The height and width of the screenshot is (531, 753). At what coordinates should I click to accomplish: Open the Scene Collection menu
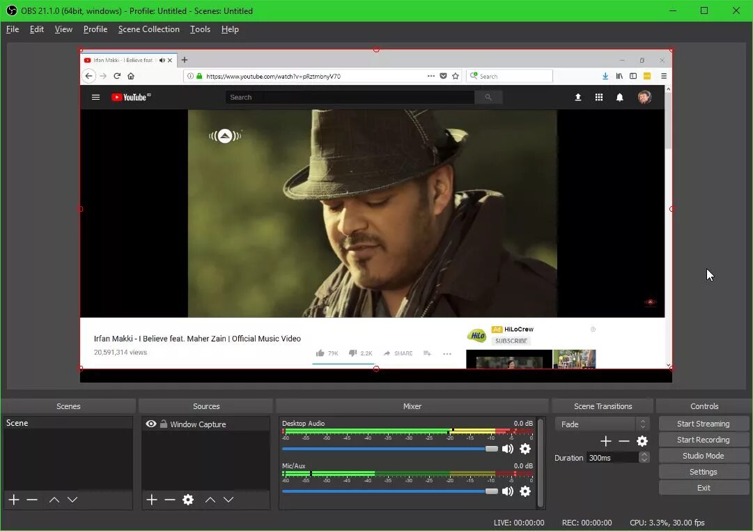pyautogui.click(x=149, y=29)
